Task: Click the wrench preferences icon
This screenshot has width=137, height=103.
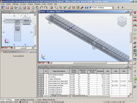Action: [x=82, y=7]
